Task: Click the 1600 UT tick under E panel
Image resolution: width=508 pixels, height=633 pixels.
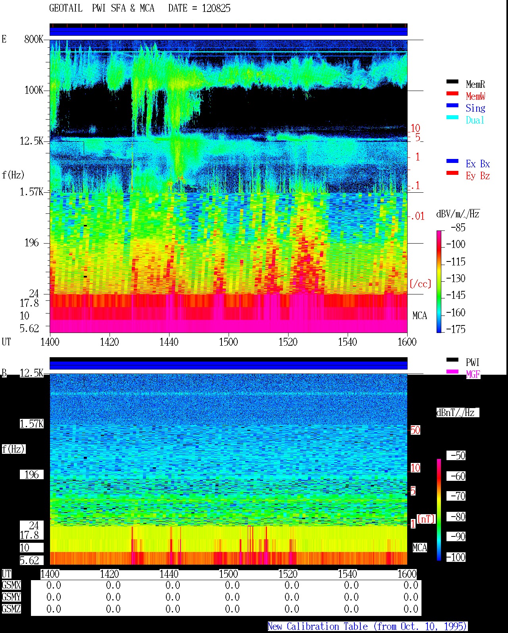Action: [407, 342]
